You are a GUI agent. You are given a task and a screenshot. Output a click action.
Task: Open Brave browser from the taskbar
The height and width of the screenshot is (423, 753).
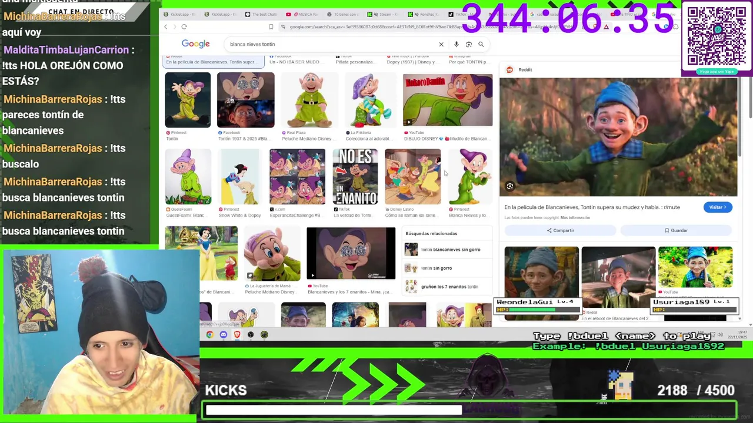237,335
